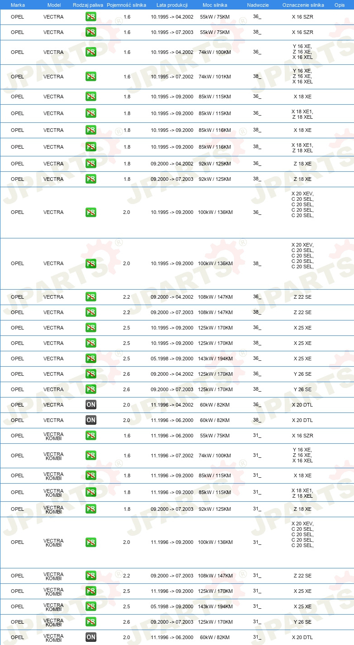Select dates 05.1998 -> 09.2000 in Vectra 36_ row
354x645 pixels.
tap(172, 359)
